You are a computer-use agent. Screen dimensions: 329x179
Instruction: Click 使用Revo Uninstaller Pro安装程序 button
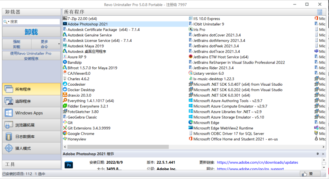point(31,56)
